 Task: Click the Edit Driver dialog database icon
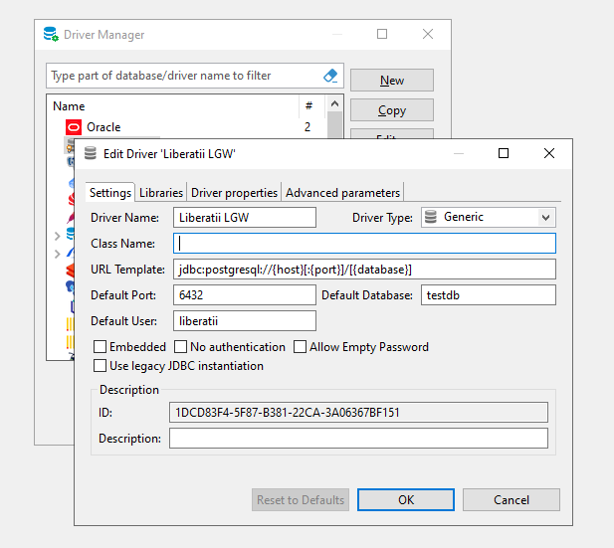[91, 153]
